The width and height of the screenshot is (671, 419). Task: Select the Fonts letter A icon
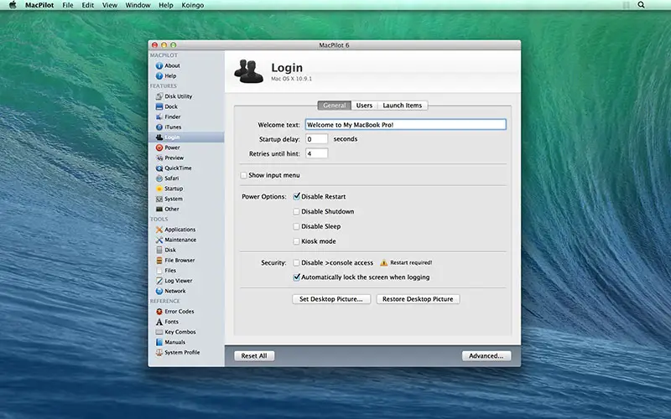pyautogui.click(x=159, y=322)
